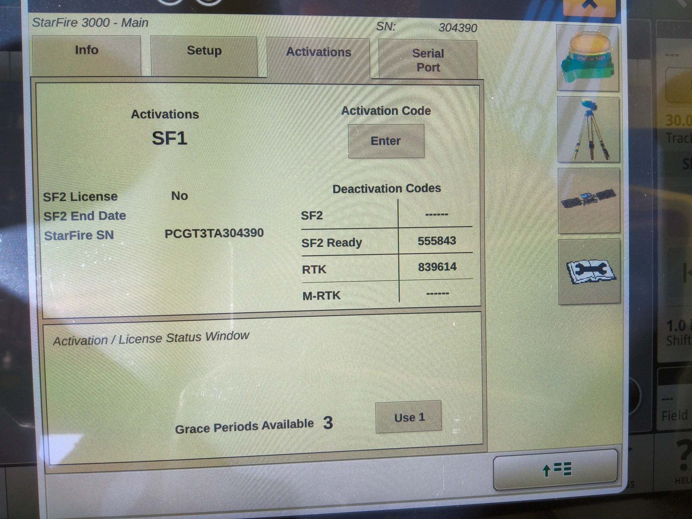The width and height of the screenshot is (692, 519).
Task: Select the RTK tripod base station icon
Action: pos(589,130)
